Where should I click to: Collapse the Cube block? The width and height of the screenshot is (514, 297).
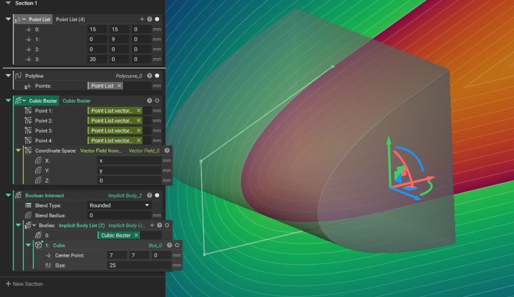pos(28,245)
